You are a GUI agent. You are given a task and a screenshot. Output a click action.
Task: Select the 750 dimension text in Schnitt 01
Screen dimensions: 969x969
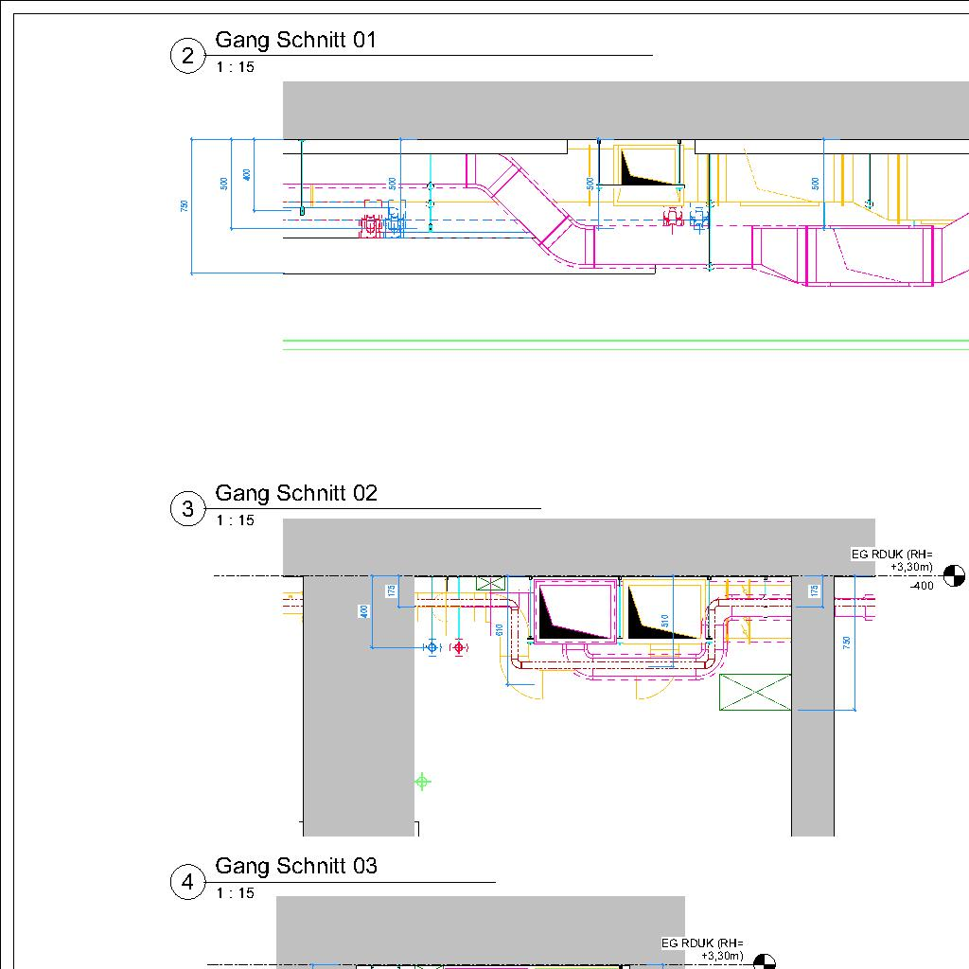tap(185, 206)
